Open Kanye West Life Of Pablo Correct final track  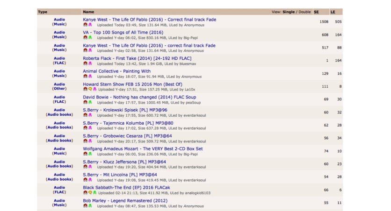[x=150, y=20]
